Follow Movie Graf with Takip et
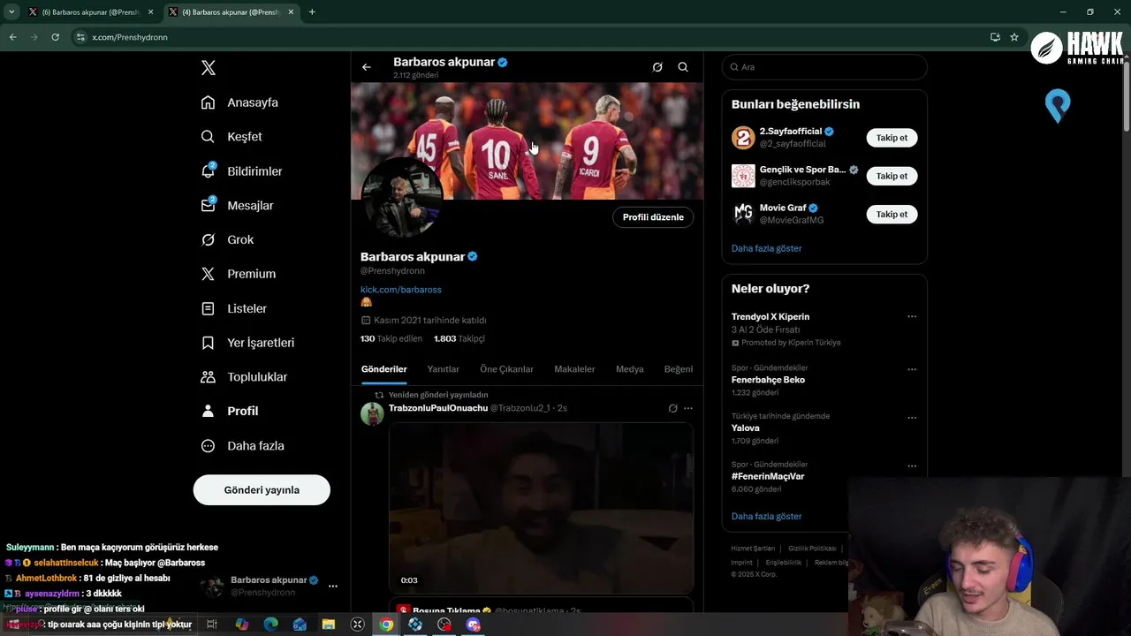Viewport: 1131px width, 636px height. 892,214
